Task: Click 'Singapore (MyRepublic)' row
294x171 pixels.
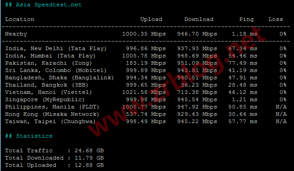Action: point(45,100)
